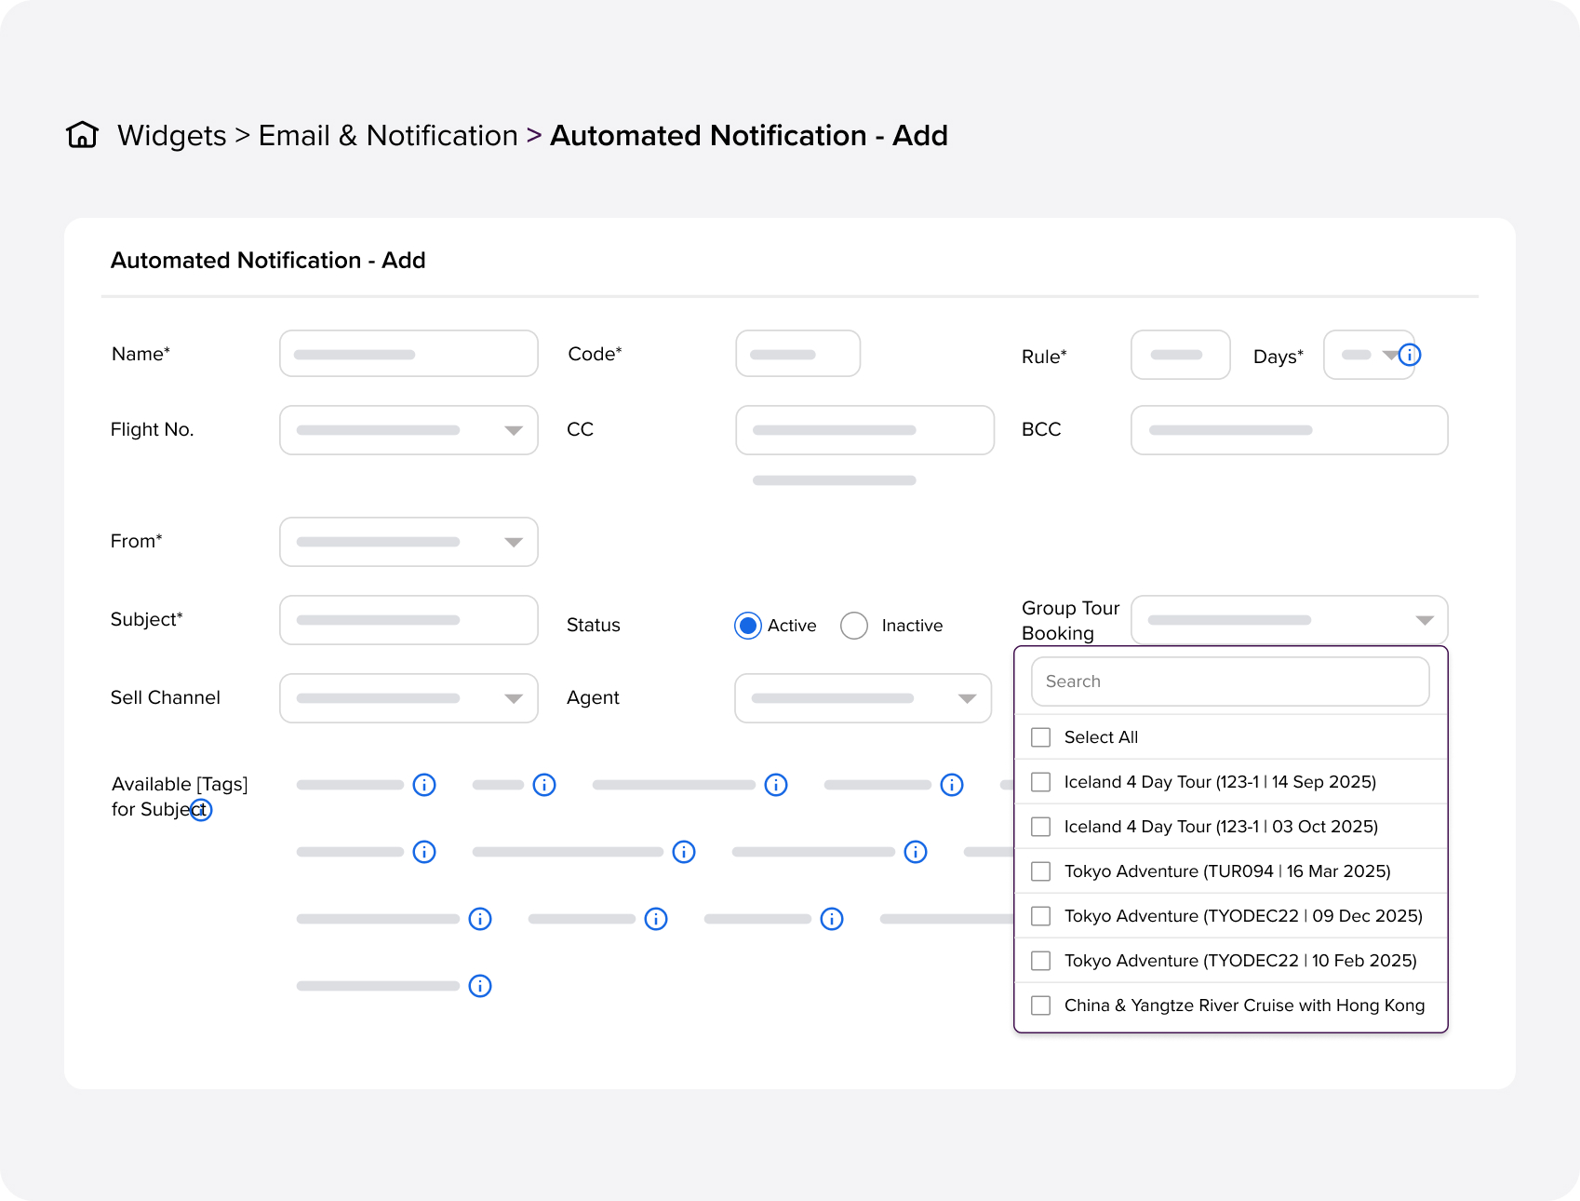The height and width of the screenshot is (1201, 1580).
Task: Check Tokyo Adventure TYODEC22 10 Feb 2025
Action: click(1041, 961)
